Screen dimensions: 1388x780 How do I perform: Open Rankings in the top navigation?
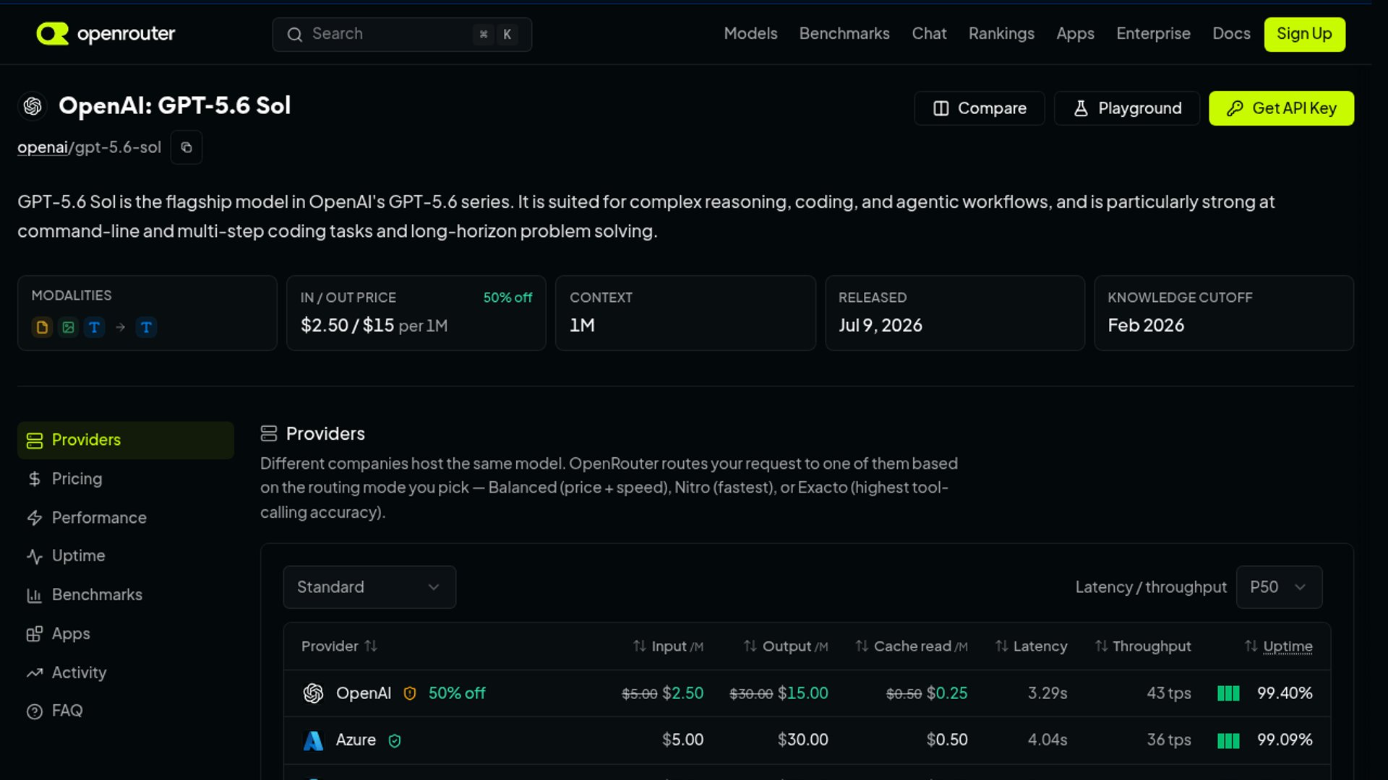1001,34
